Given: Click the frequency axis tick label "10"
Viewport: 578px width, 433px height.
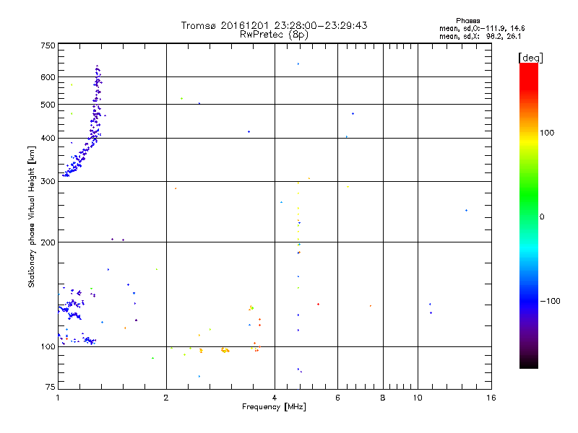Looking at the screenshot, I should coord(418,398).
